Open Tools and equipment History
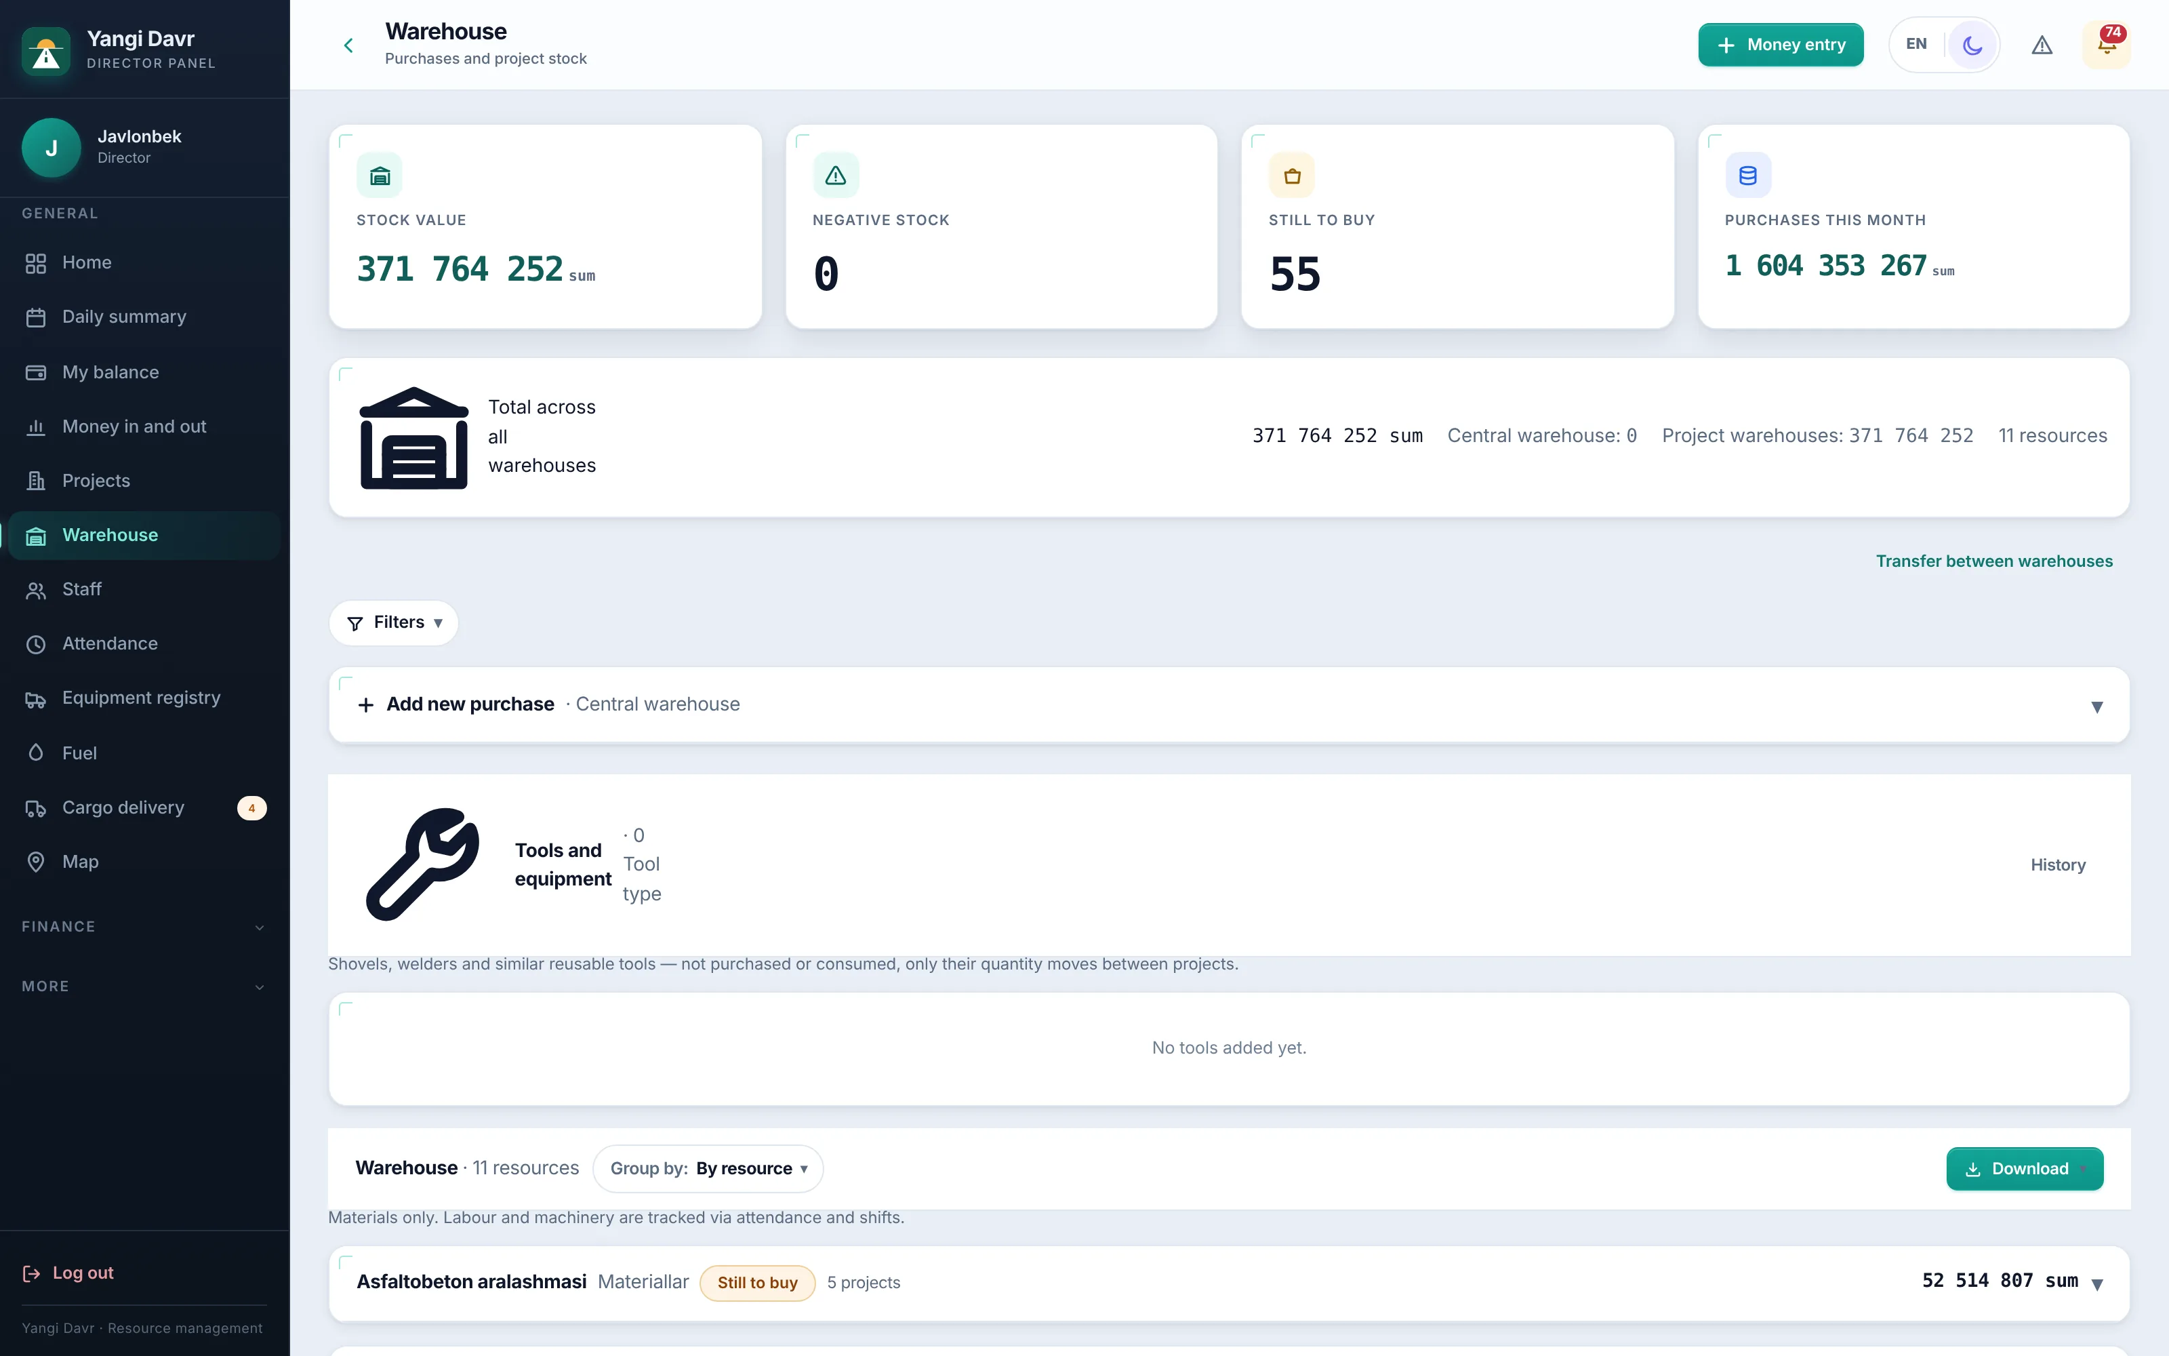 coord(2058,864)
